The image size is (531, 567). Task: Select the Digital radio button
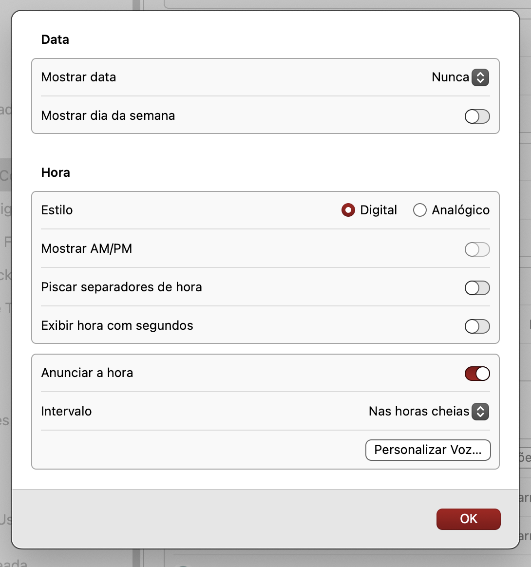348,210
